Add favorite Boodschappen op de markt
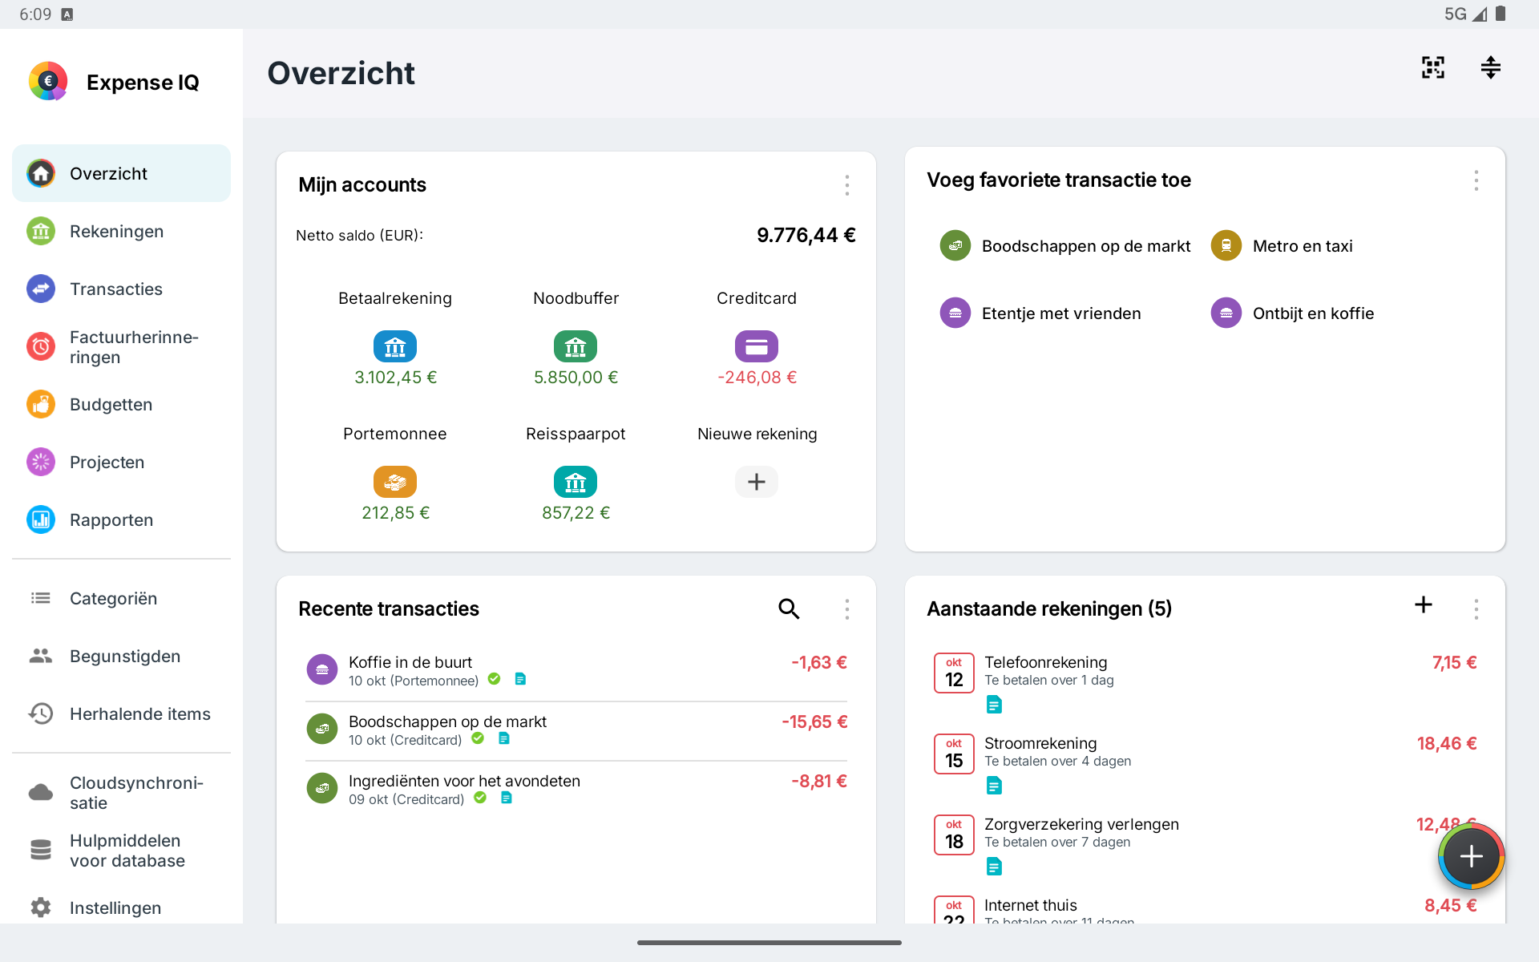1539x962 pixels. click(x=1065, y=246)
